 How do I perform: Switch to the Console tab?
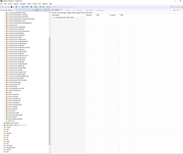point(90,10)
